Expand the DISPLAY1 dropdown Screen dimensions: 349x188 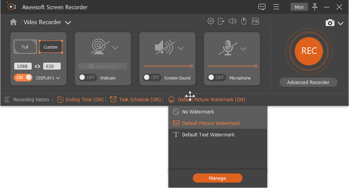click(58, 78)
